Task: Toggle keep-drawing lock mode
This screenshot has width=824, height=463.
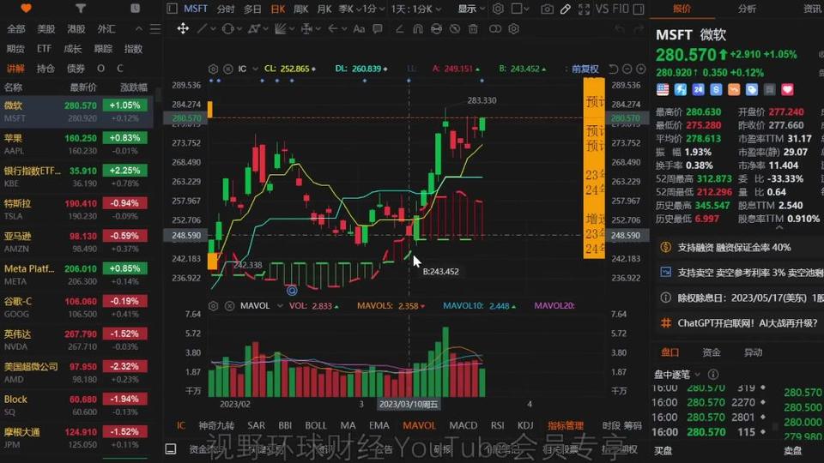Action: coord(436,29)
